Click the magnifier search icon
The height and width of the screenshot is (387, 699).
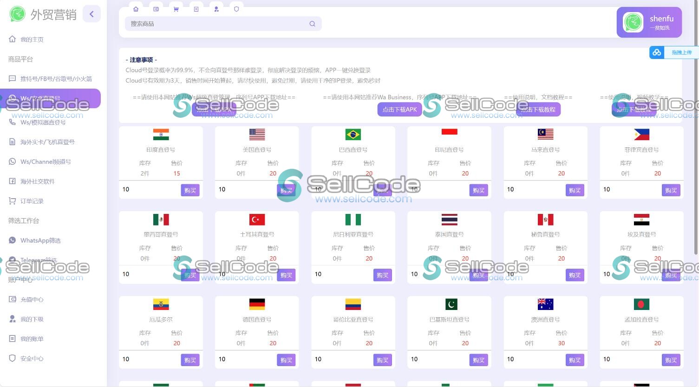[312, 24]
